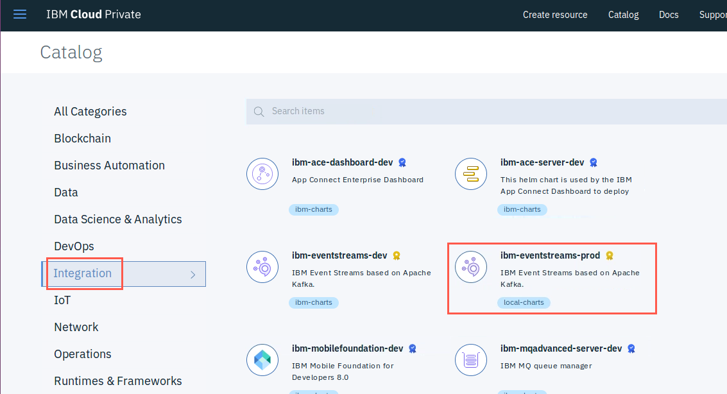Open ibm-eventstreams-prod chart title
This screenshot has width=727, height=394.
click(x=550, y=255)
